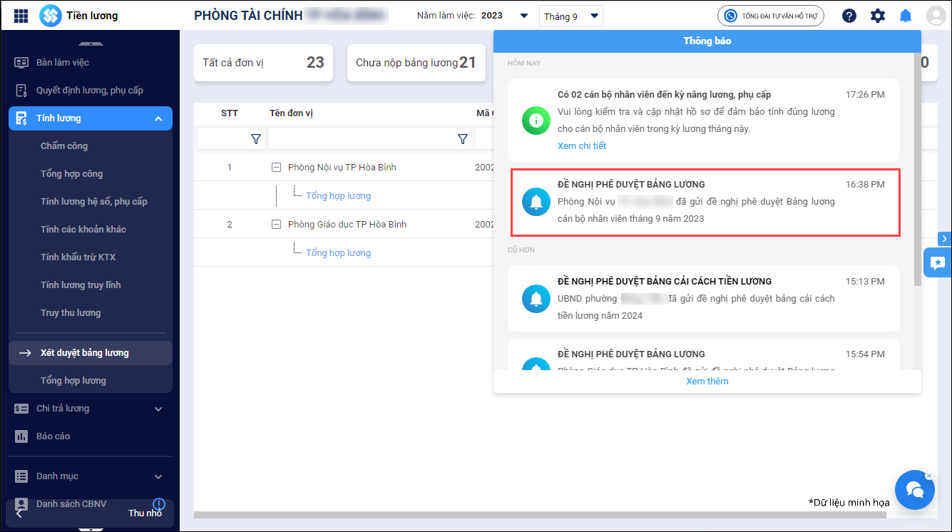
Task: Click Xem thêm to load more notifications
Action: [x=707, y=381]
